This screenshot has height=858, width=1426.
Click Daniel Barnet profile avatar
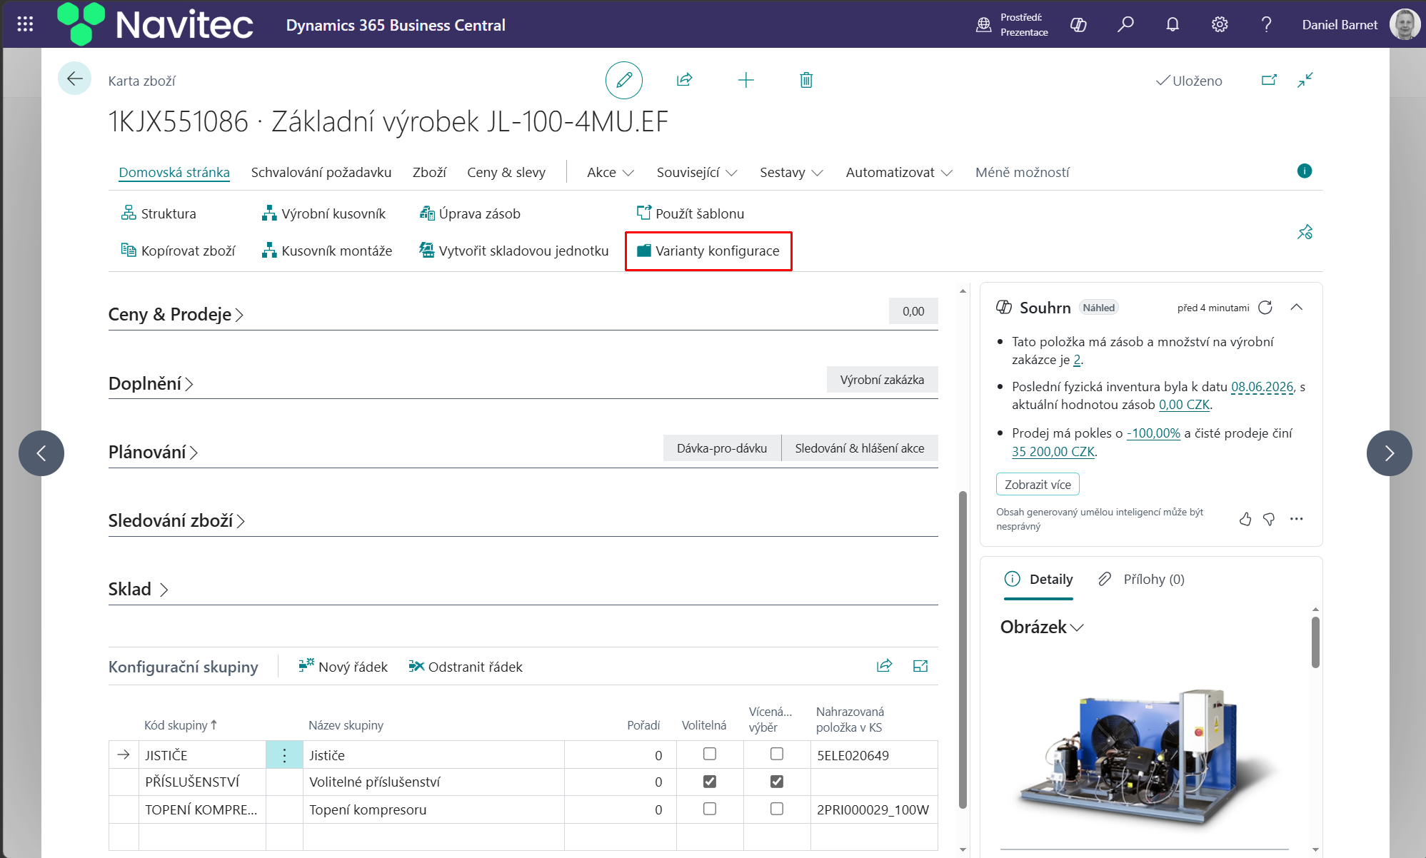[1405, 24]
